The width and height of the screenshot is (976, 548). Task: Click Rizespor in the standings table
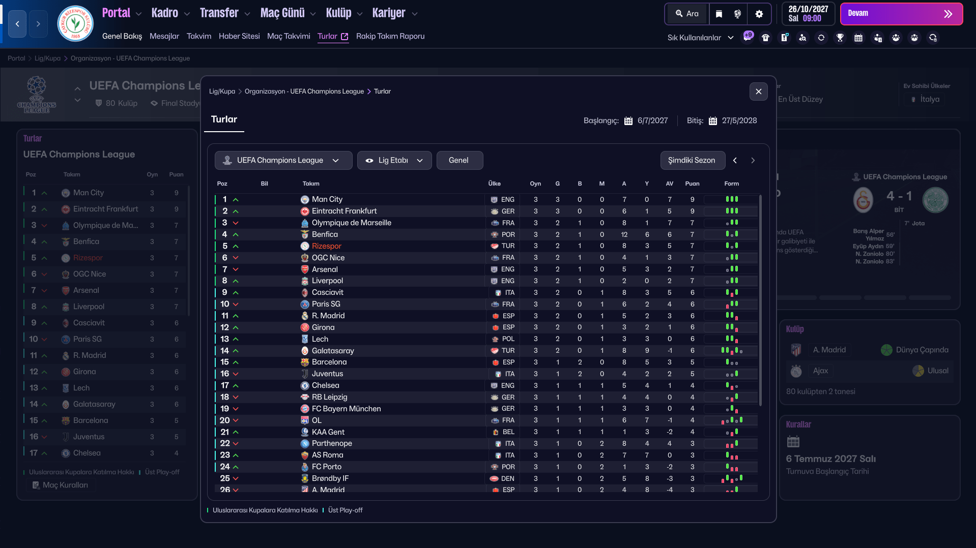pyautogui.click(x=326, y=246)
